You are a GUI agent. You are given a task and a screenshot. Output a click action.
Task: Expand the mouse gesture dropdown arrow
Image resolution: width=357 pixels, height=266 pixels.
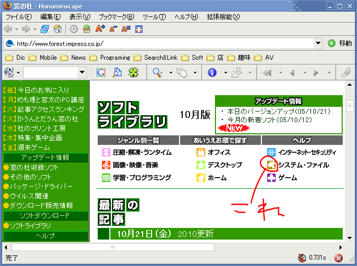point(195,72)
